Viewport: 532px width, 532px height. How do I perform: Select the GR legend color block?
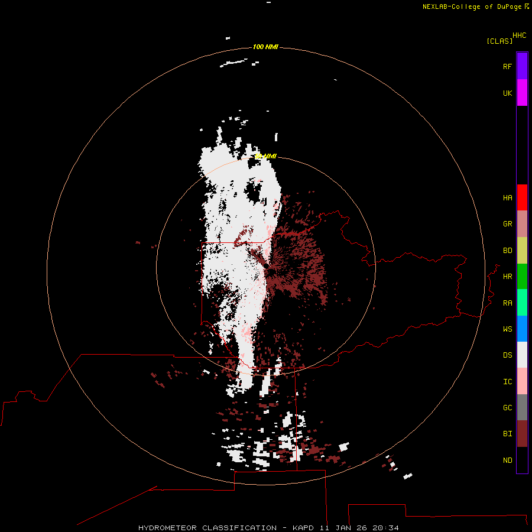click(x=522, y=224)
